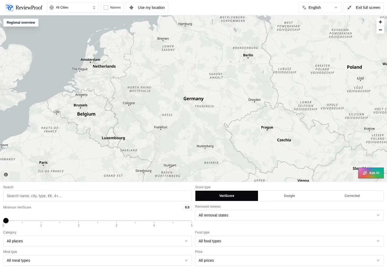Click the ReviewProof brand name text
The height and width of the screenshot is (269, 387).
point(29,8)
